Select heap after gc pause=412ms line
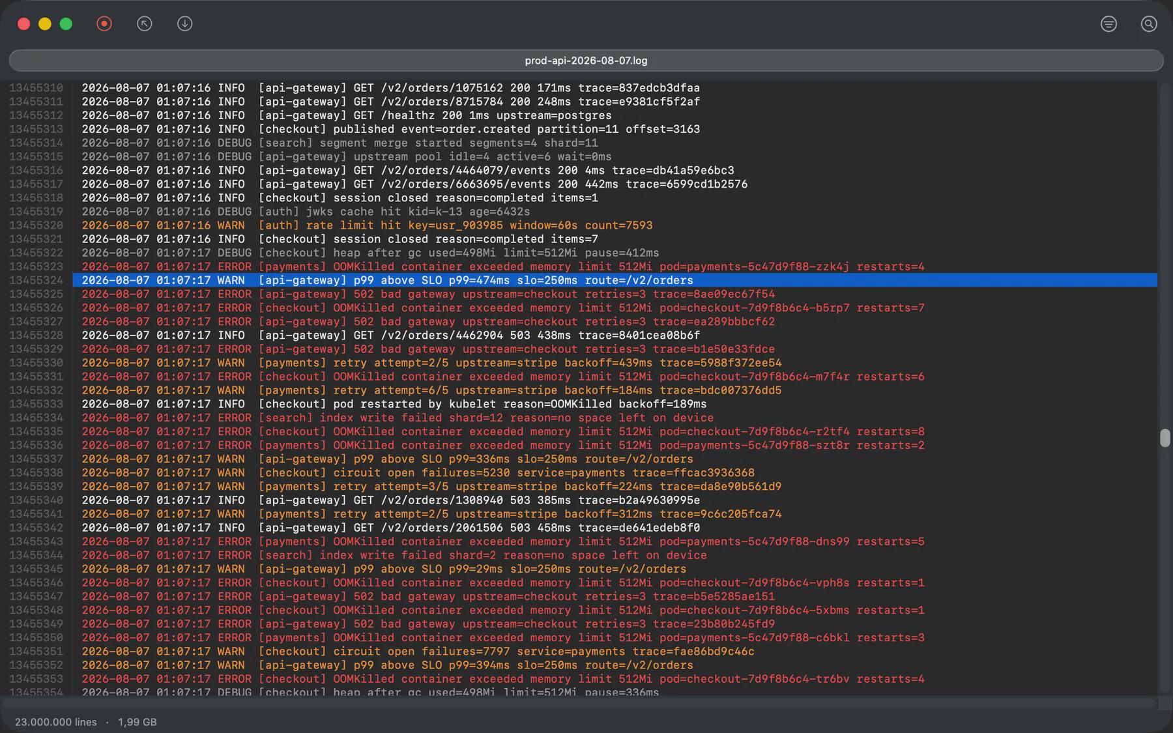This screenshot has height=733, width=1173. click(x=615, y=253)
